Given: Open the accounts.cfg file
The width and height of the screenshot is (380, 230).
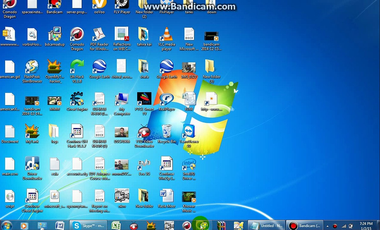Looking at the screenshot, I should 77,166.
